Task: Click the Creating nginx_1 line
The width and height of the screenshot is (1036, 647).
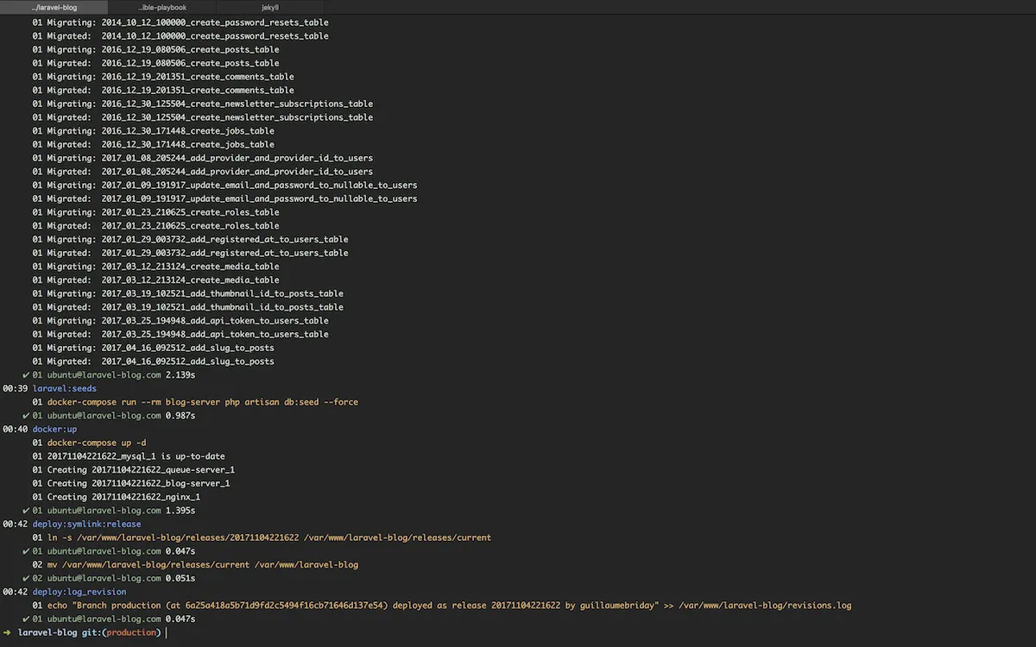Action: coord(117,497)
